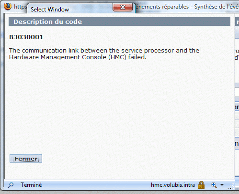Screen dimensions: 239x194
Task: Click the hmc.volubis.intra domain label
Action: pyautogui.click(x=173, y=185)
